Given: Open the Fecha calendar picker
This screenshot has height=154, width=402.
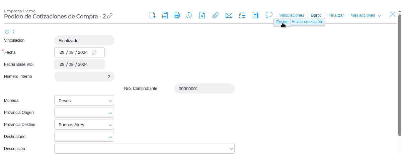Looking at the screenshot, I should [x=94, y=52].
